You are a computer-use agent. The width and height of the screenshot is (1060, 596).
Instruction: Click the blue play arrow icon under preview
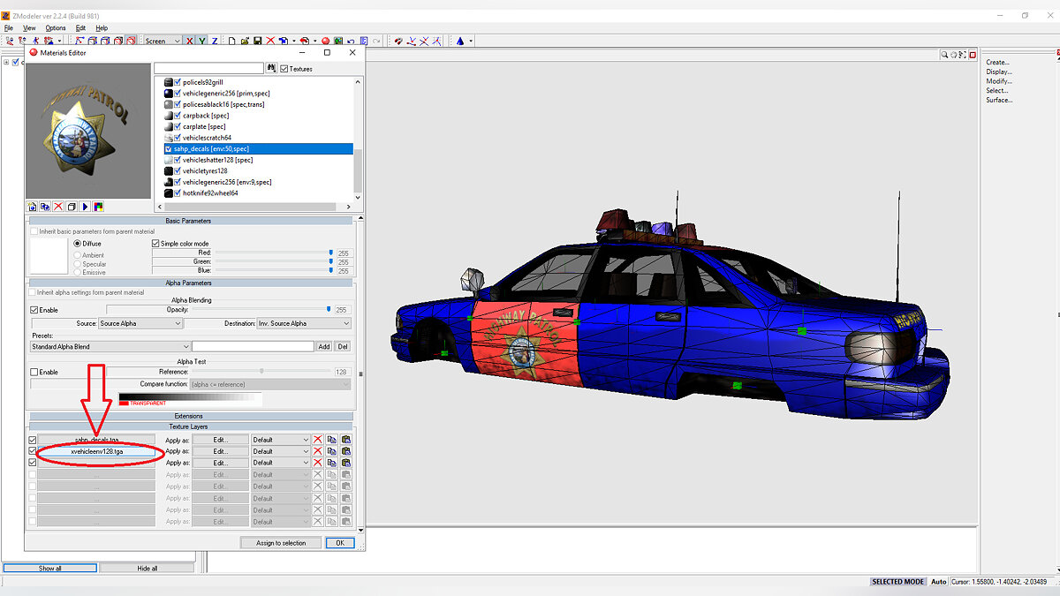(86, 207)
